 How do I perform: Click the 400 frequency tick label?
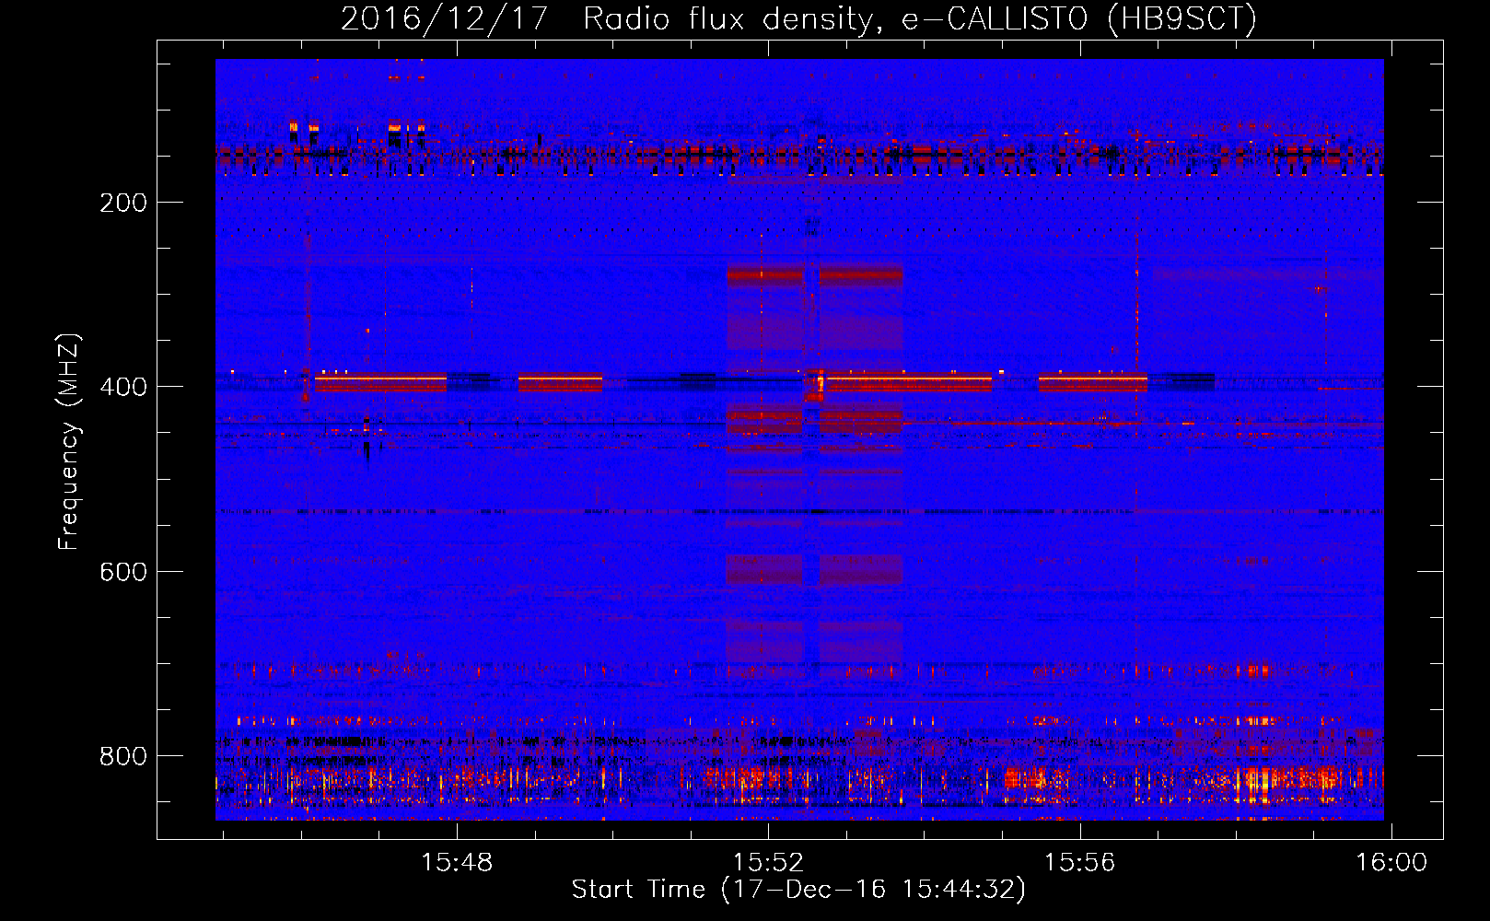pyautogui.click(x=123, y=387)
